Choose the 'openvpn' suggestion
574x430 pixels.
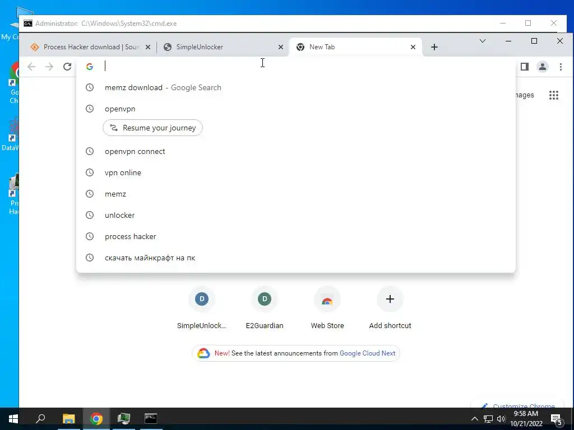[x=296, y=109]
